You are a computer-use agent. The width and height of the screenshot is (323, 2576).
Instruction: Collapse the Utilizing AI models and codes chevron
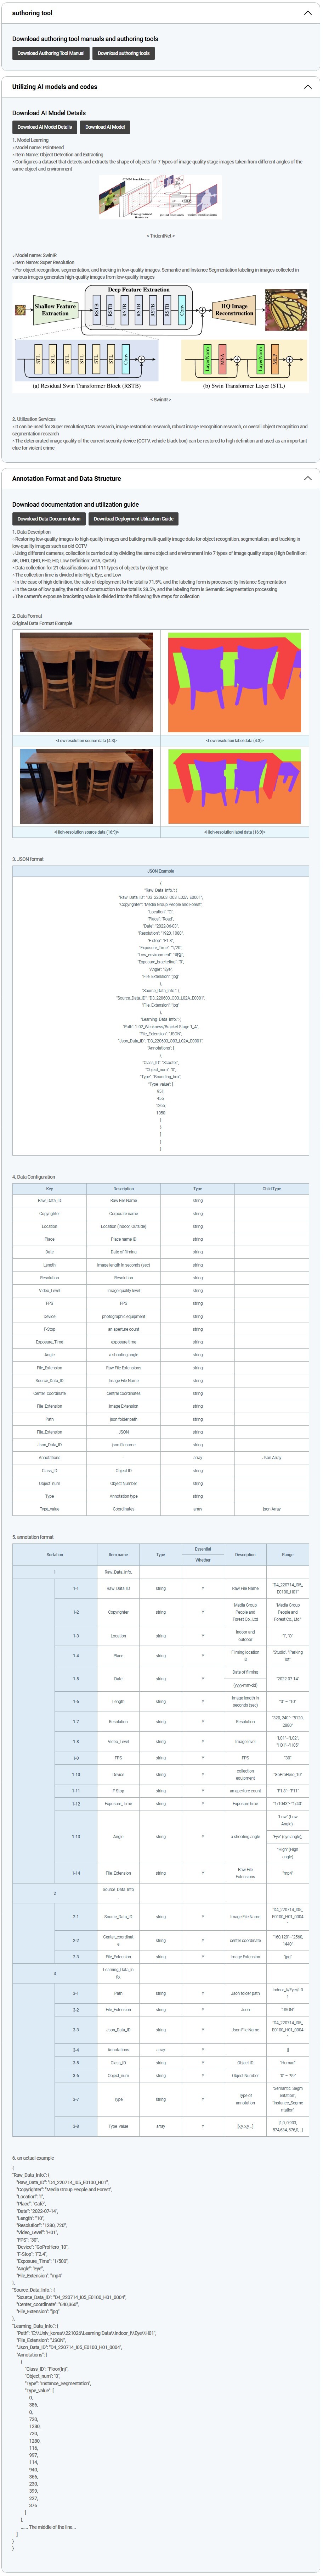(x=307, y=87)
